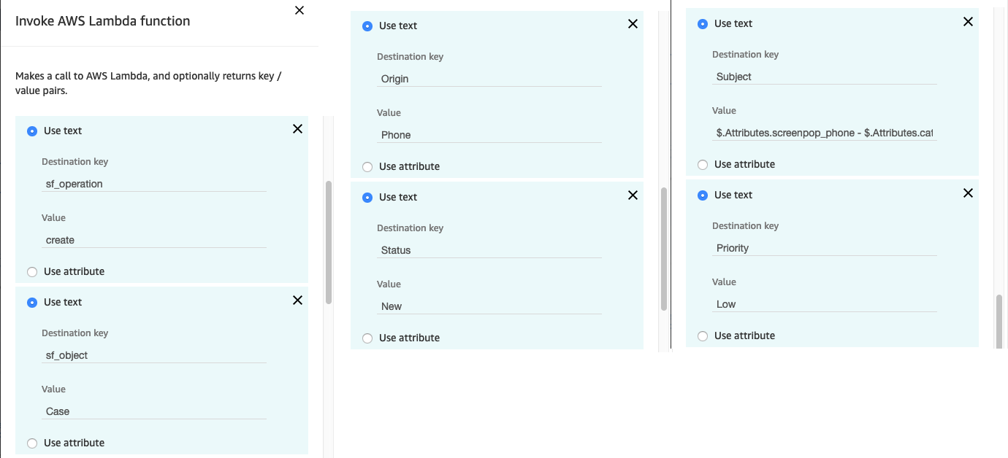
Task: Remove the sf_object parameter block
Action: point(297,300)
